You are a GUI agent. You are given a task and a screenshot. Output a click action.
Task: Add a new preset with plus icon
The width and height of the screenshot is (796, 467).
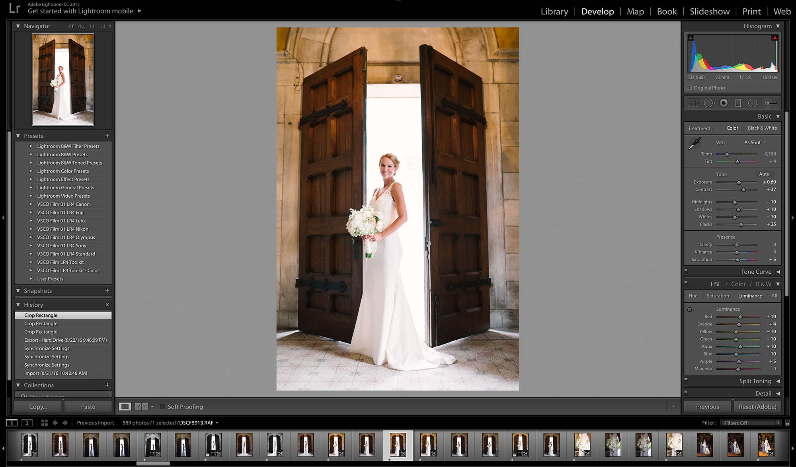click(x=107, y=136)
